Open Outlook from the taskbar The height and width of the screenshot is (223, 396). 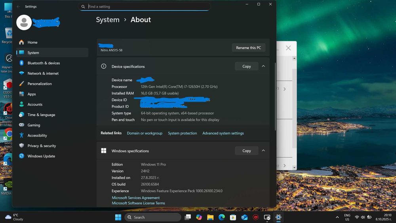[x=244, y=217]
